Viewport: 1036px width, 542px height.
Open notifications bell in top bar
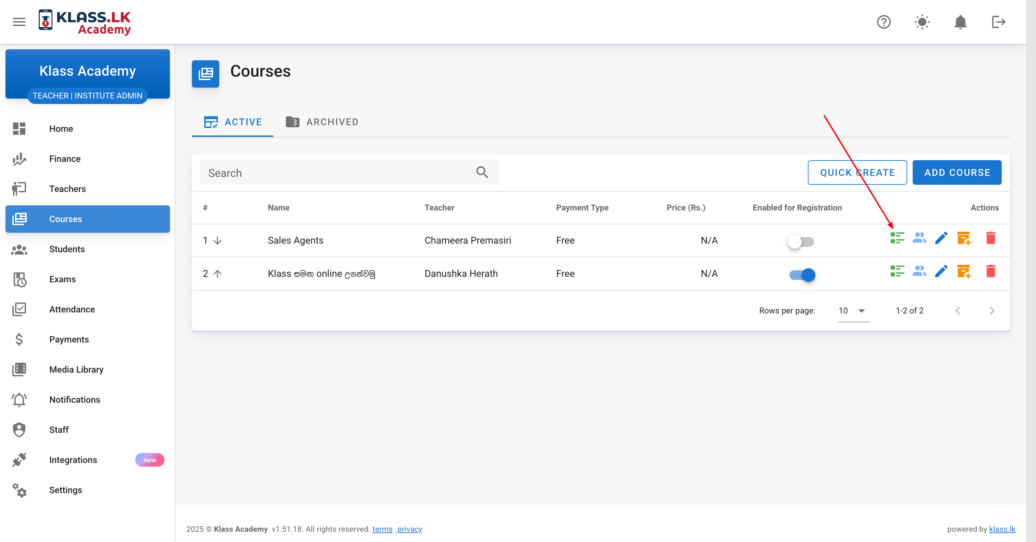960,22
